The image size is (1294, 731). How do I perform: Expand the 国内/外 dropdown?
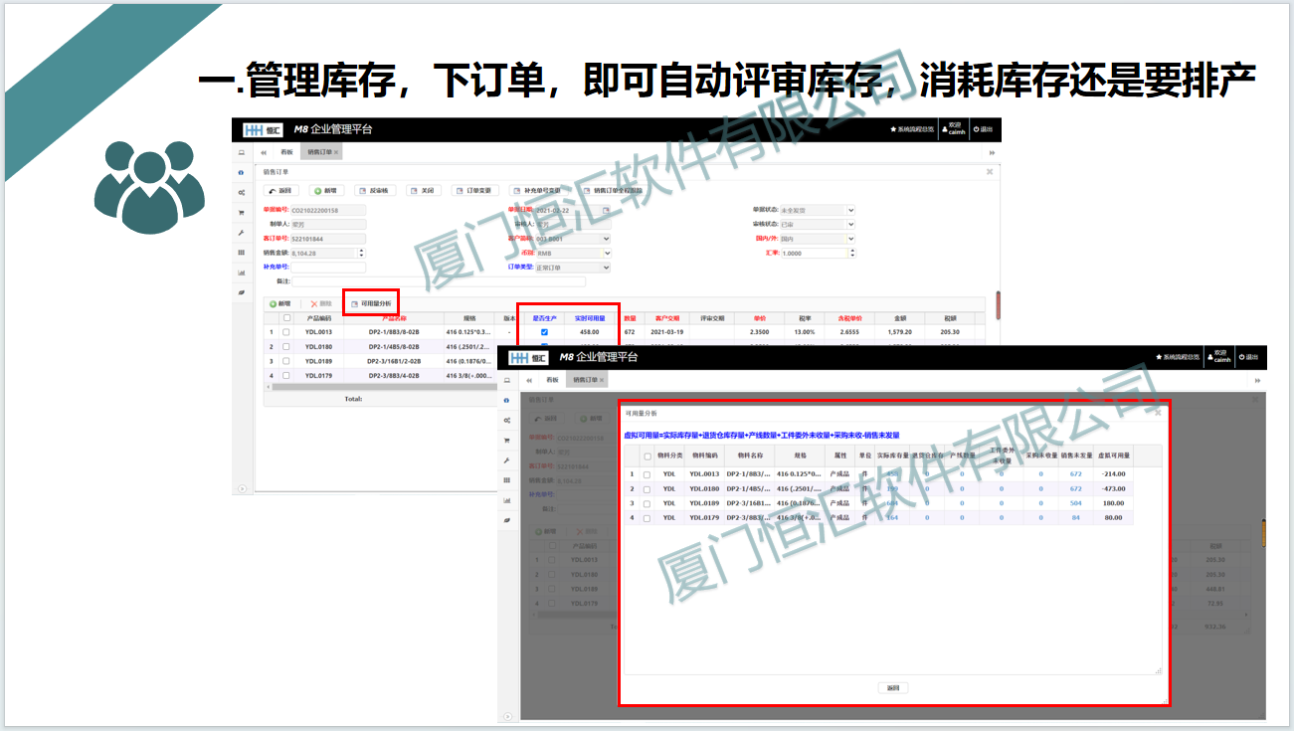coord(850,239)
